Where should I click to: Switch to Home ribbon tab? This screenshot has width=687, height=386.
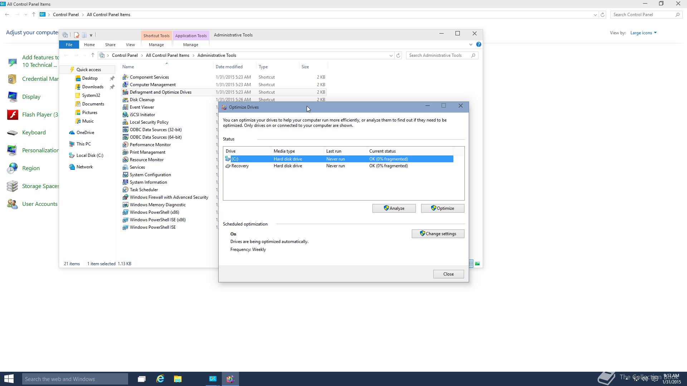(89, 45)
